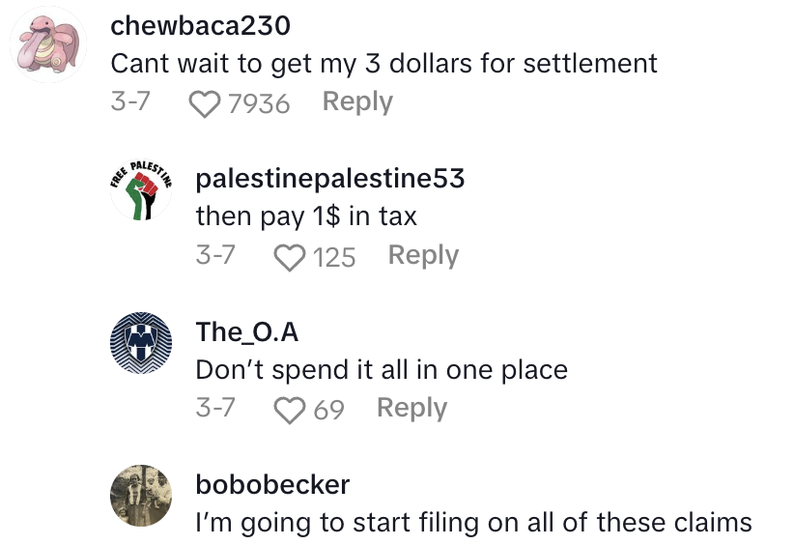Open chewbaca230's profile via username
Screen dimensions: 794x545
tap(200, 26)
